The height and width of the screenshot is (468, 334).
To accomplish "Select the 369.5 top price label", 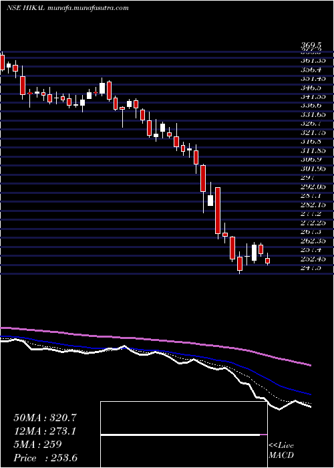I will tap(311, 45).
